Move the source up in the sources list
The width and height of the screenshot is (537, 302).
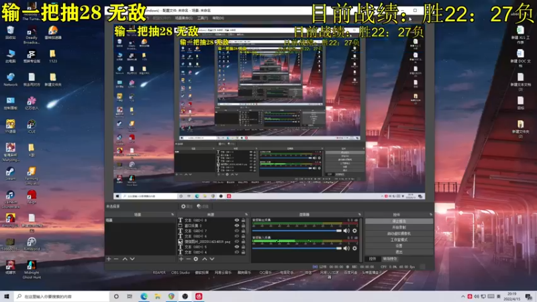[205, 259]
